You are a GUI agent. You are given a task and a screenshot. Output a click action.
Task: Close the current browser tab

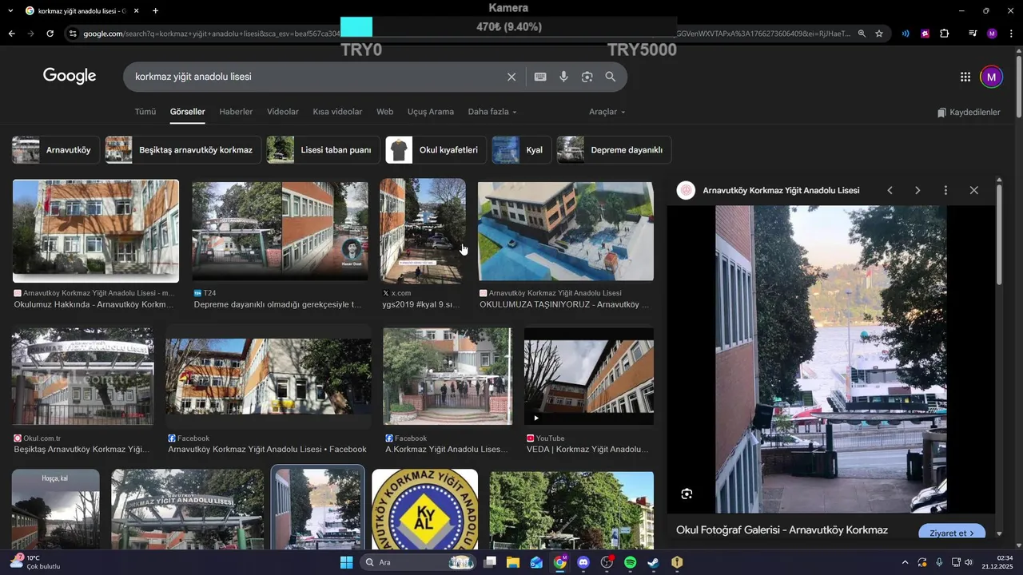pos(137,11)
